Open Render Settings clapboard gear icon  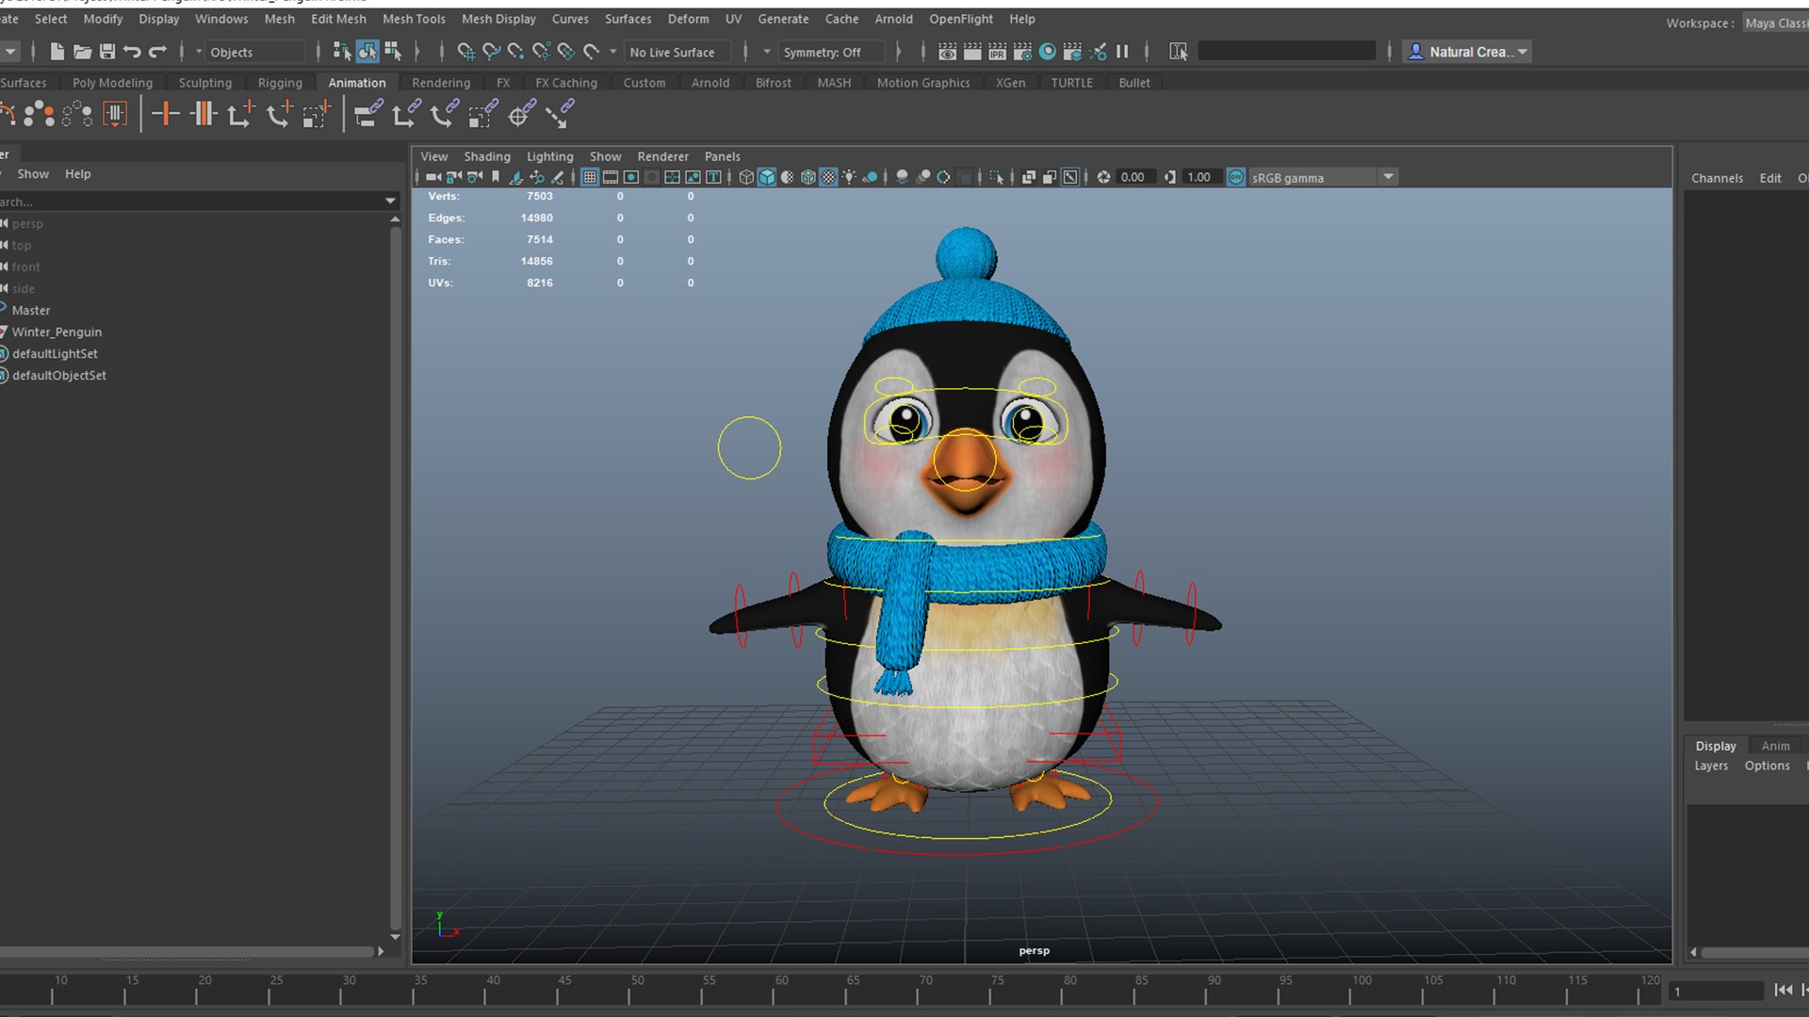point(1022,52)
